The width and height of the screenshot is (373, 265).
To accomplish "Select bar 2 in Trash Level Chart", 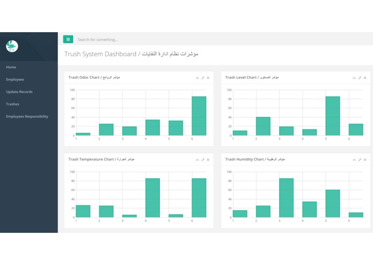I will 263,126.
